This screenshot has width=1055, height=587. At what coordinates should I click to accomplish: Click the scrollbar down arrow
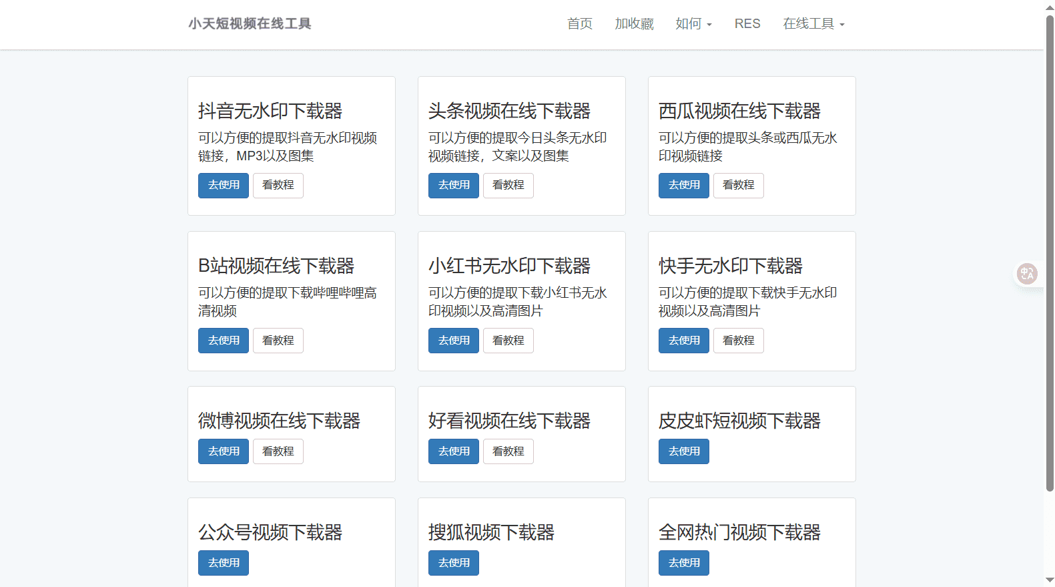click(1050, 580)
